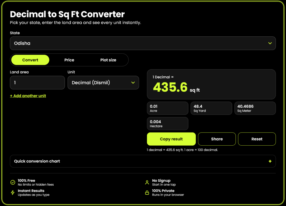Click the 0.004 Hectare result card
286x206 pixels.
(168, 124)
